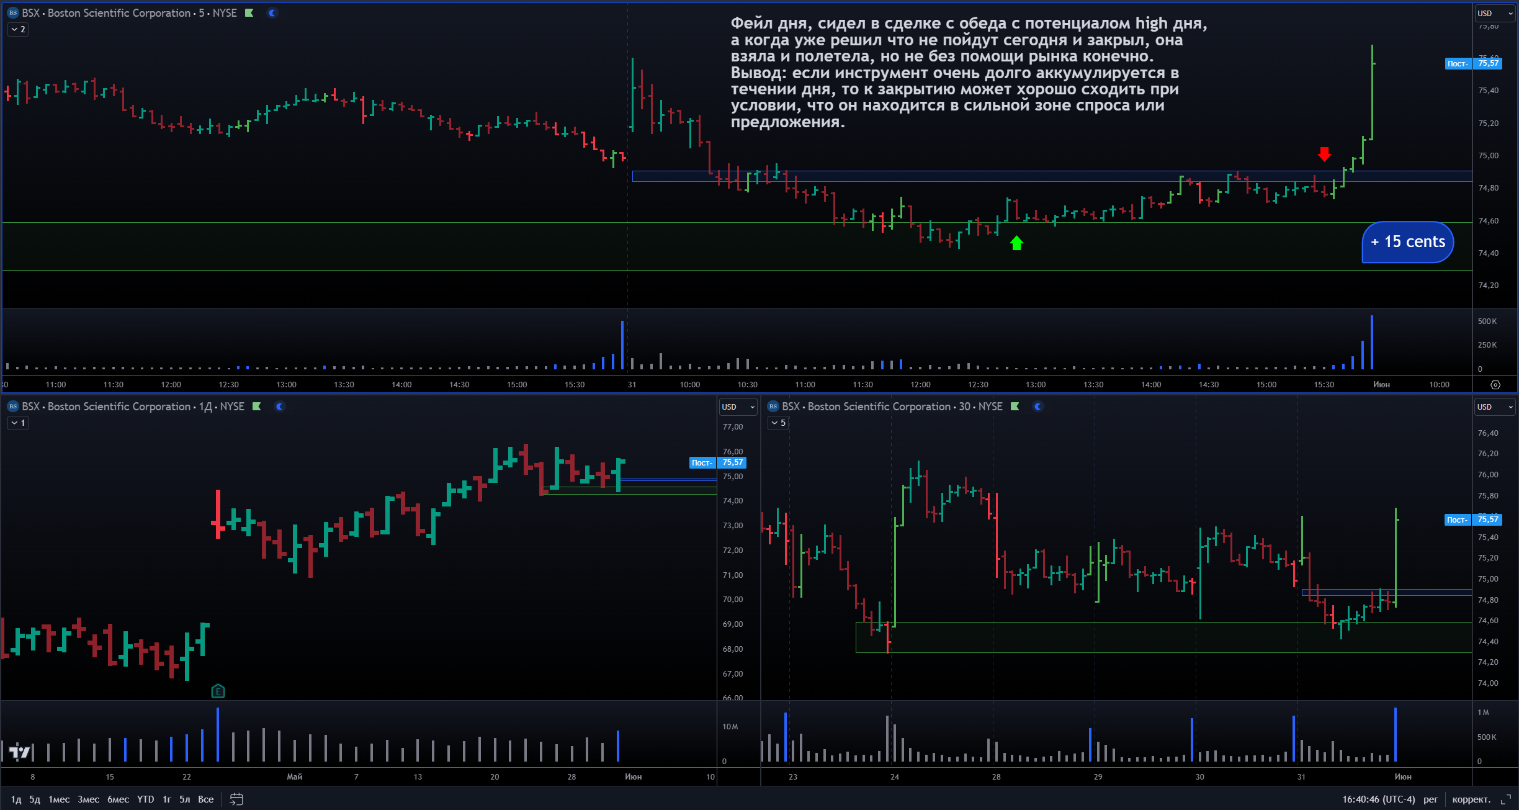The width and height of the screenshot is (1519, 810).
Task: Select the 5л time range
Action: coord(185,799)
